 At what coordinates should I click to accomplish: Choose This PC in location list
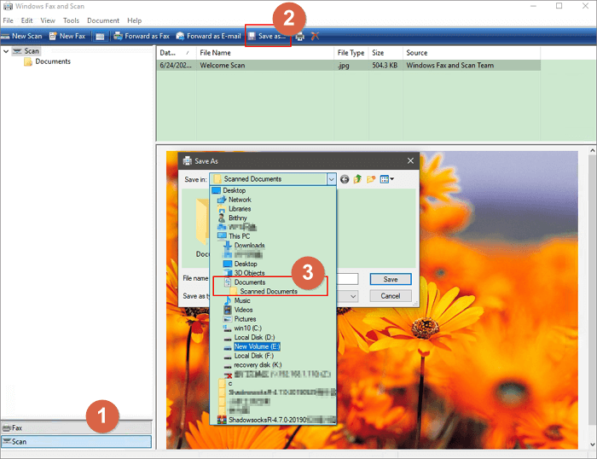pyautogui.click(x=234, y=236)
